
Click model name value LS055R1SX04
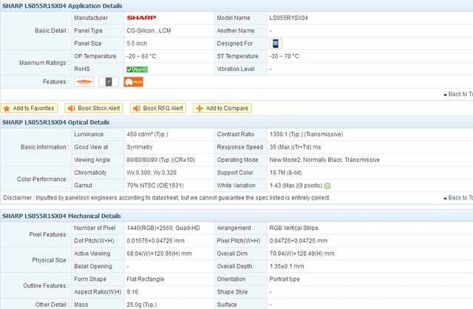tap(289, 18)
